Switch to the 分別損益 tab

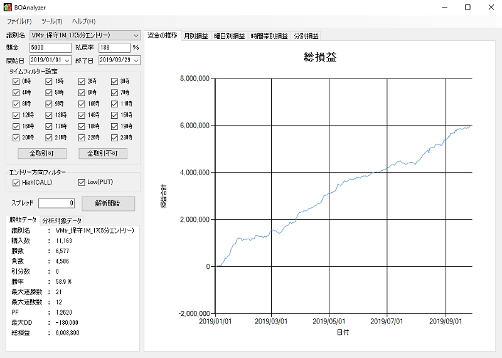coord(306,36)
